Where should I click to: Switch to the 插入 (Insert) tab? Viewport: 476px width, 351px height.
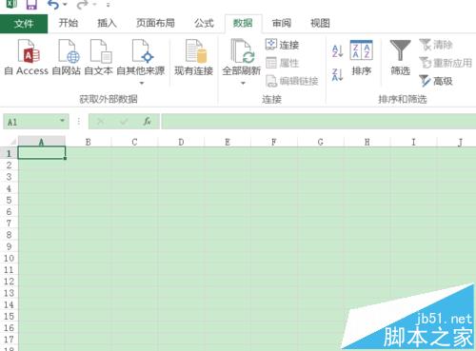pos(107,23)
